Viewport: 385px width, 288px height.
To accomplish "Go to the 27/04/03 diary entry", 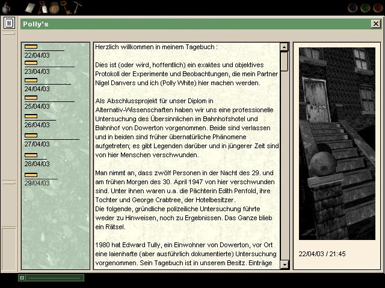I will (x=37, y=144).
